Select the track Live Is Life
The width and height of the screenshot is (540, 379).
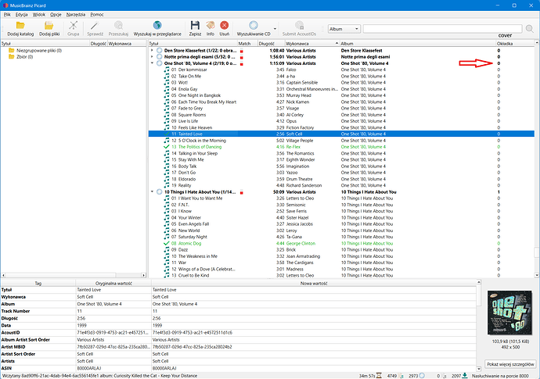click(341, 121)
